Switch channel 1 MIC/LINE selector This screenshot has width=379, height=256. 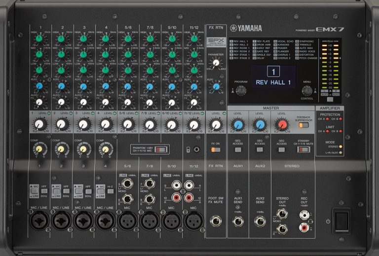coord(35,191)
